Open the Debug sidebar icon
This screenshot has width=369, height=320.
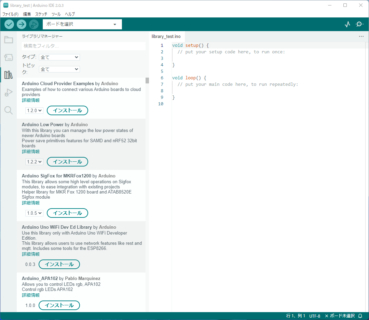click(x=9, y=93)
